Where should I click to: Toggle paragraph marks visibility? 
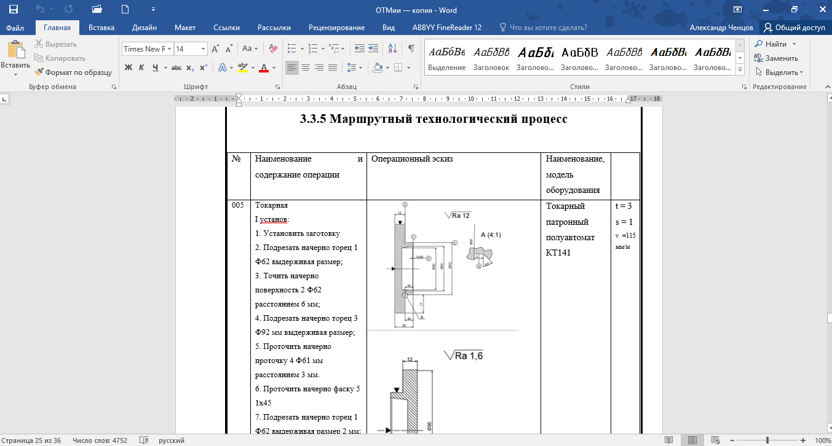coord(411,49)
